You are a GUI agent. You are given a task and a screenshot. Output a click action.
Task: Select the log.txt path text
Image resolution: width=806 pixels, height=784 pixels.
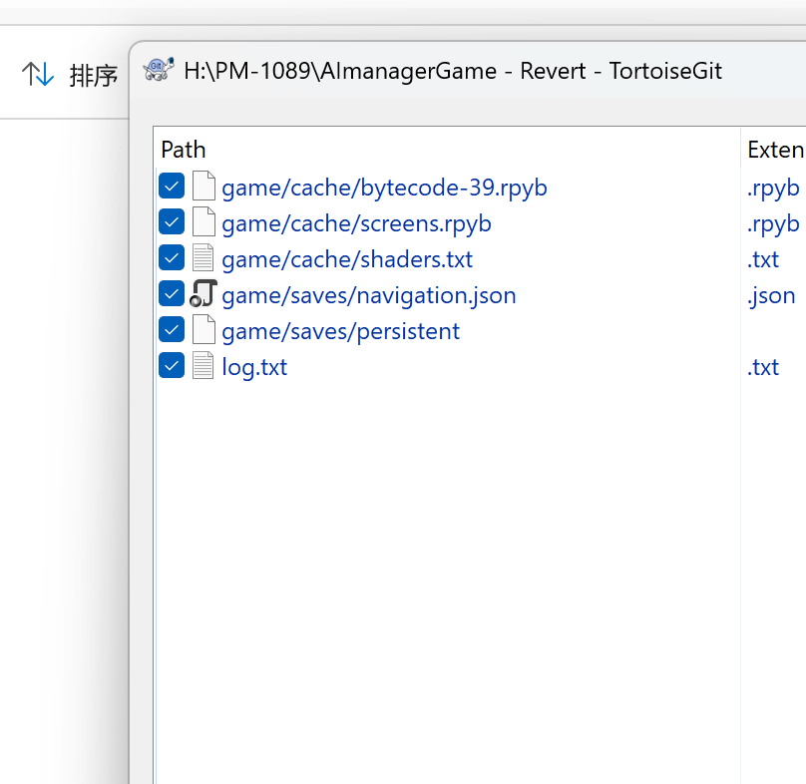click(x=254, y=368)
